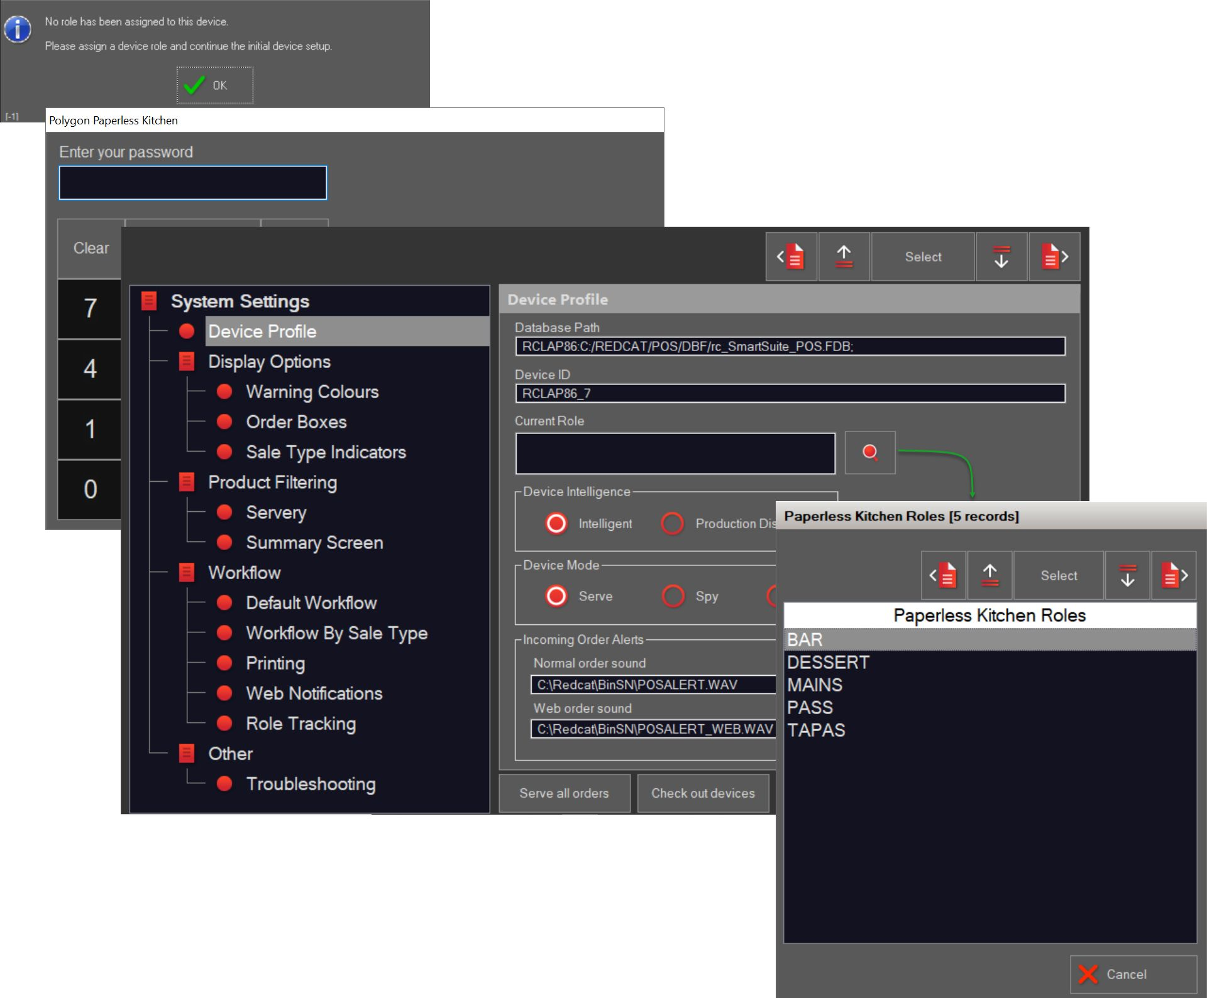Click the move-down arrow in System Settings toolbar
This screenshot has height=998, width=1207.
[x=1001, y=257]
